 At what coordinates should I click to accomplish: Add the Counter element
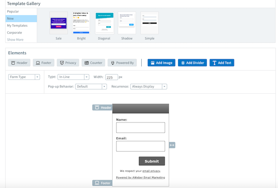pos(93,62)
